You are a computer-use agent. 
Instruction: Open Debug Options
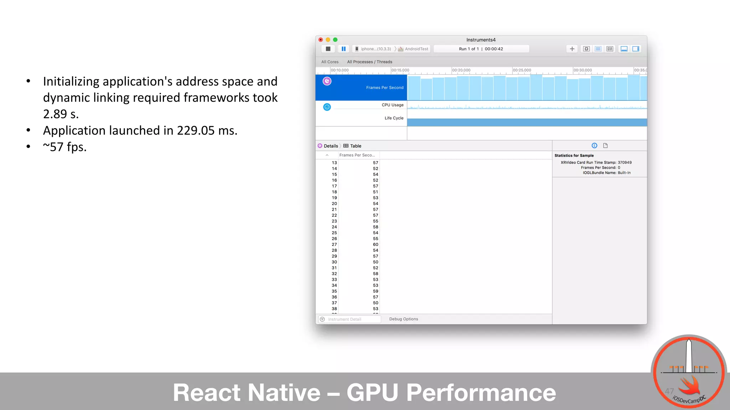point(403,319)
